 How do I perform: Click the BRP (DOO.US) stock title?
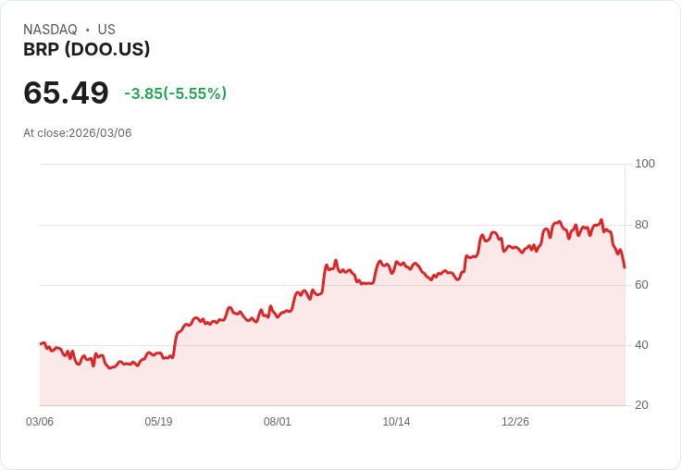coord(86,50)
